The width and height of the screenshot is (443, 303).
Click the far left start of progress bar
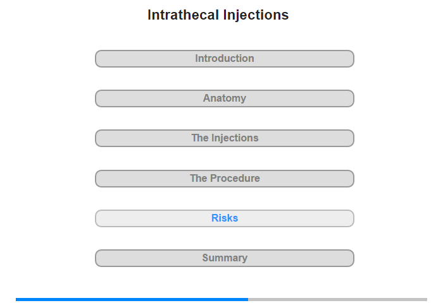coord(17,299)
